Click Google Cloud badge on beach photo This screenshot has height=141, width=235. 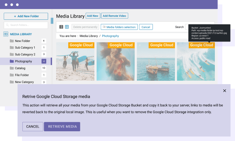81,45
